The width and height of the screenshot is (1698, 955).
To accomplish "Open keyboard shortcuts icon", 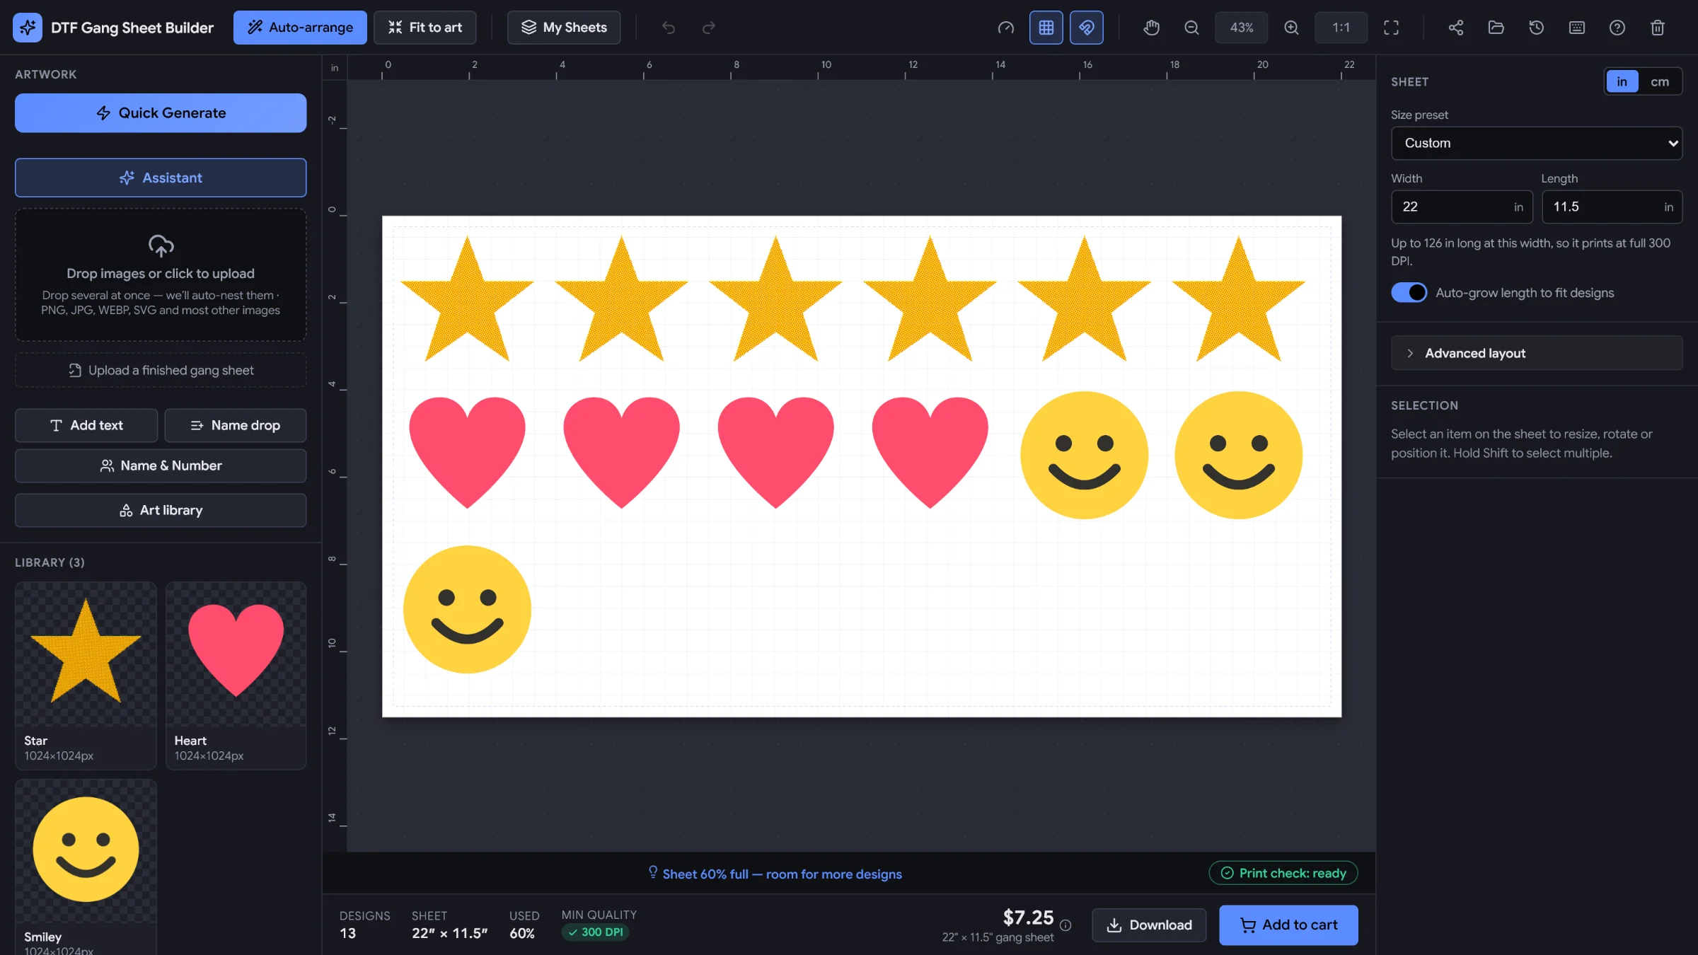I will [1576, 28].
